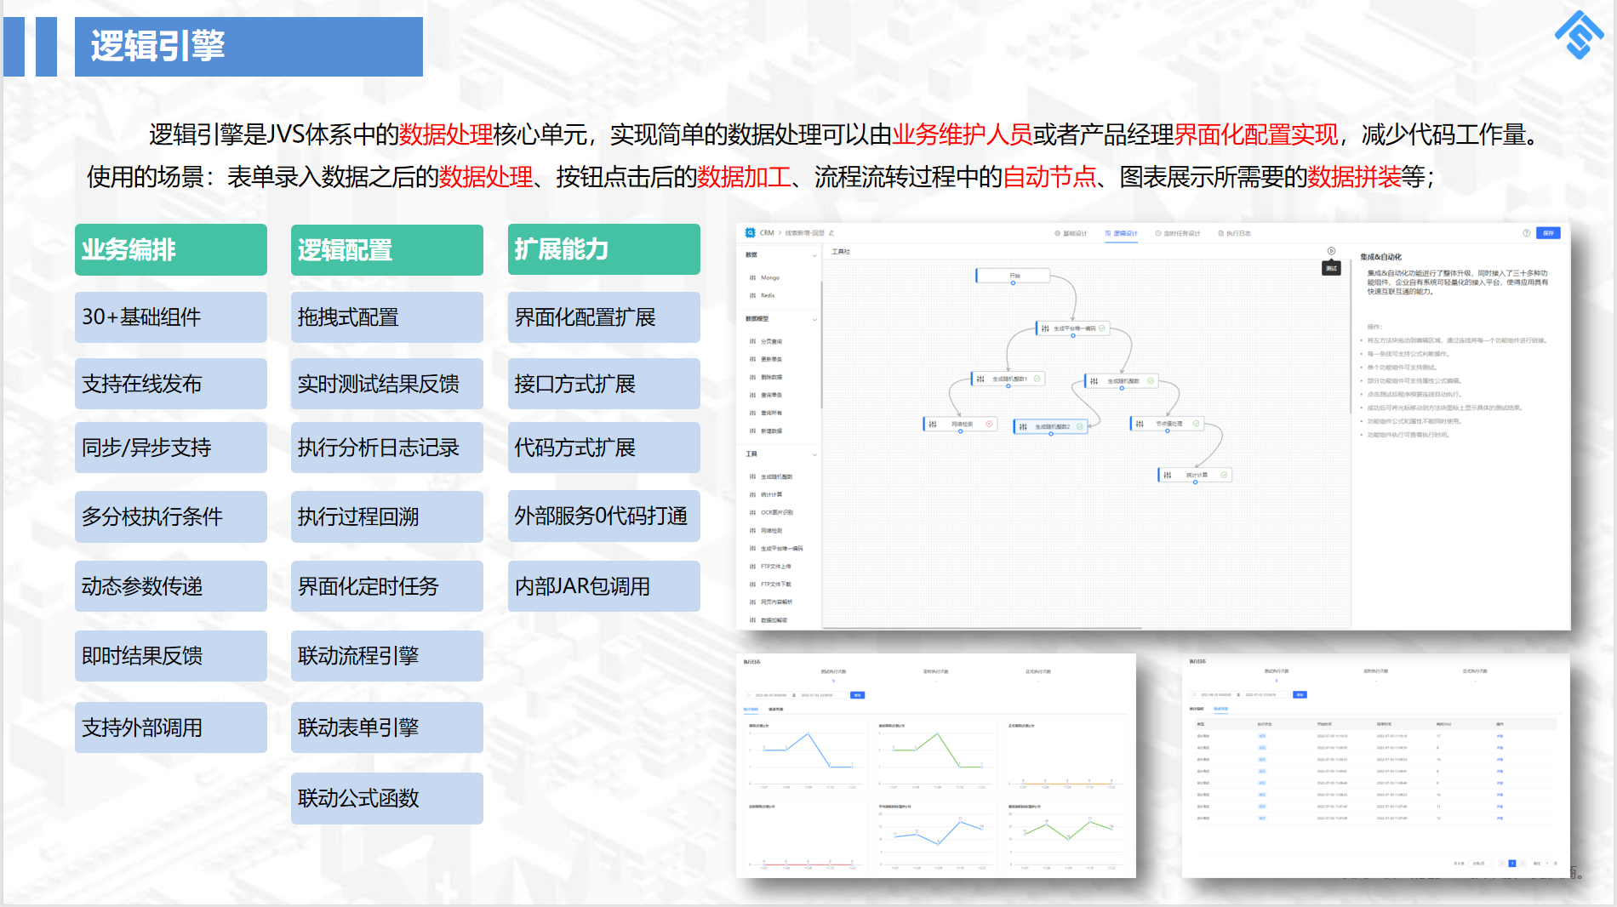Click the 逻辑引擎 slide title
Image resolution: width=1617 pixels, height=907 pixels.
coord(158,46)
